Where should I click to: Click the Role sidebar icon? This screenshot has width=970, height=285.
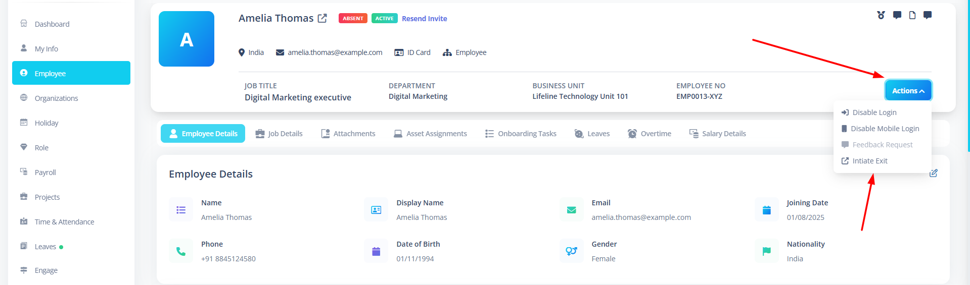click(x=24, y=147)
